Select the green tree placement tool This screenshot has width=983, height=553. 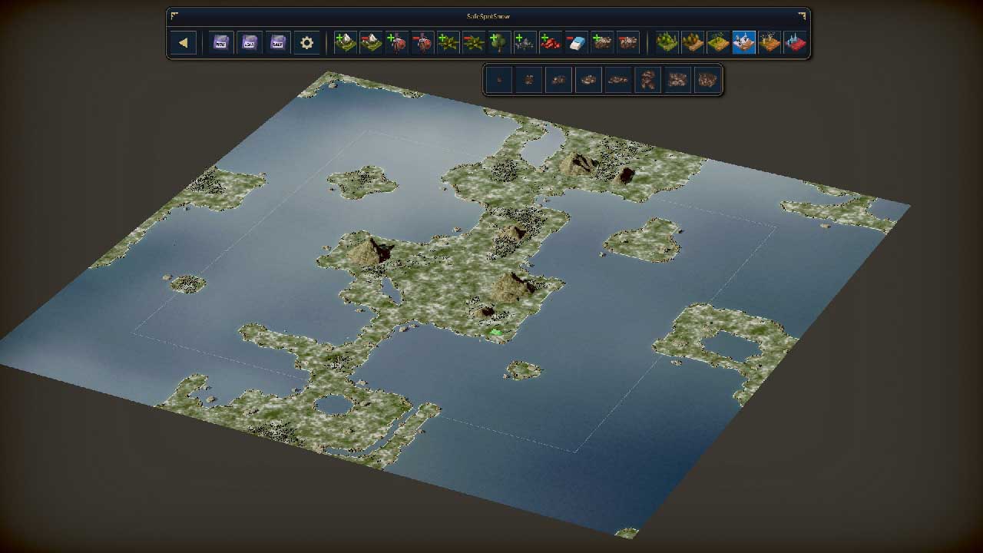(498, 42)
